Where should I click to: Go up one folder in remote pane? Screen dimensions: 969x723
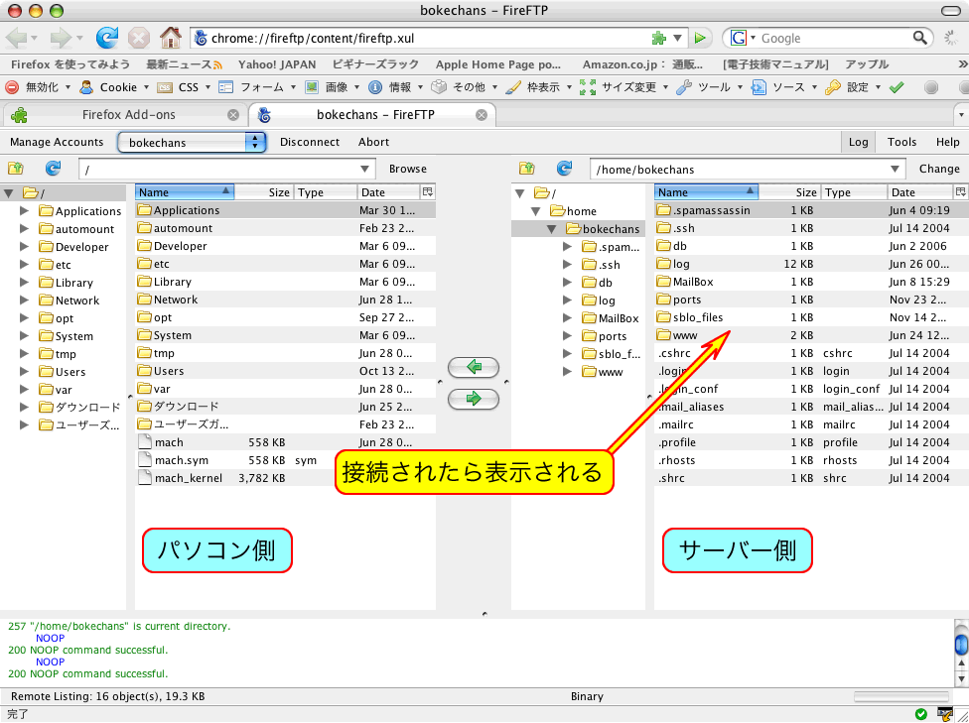click(527, 169)
